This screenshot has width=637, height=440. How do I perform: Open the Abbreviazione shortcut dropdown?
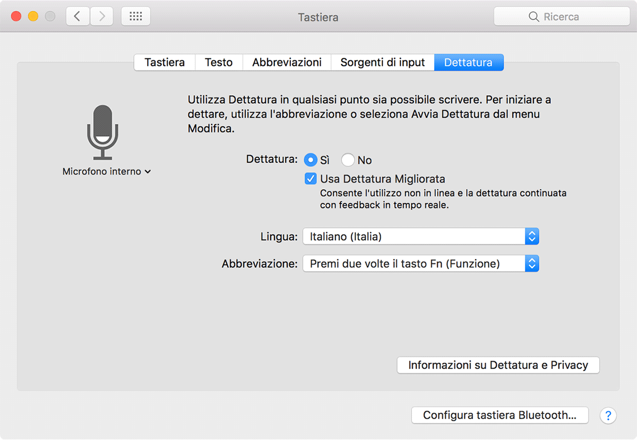(x=421, y=263)
